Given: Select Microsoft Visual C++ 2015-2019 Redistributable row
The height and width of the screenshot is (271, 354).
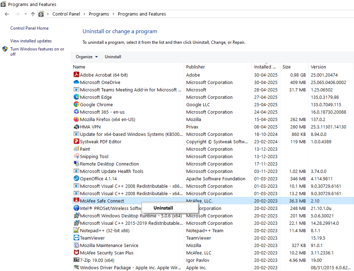Looking at the screenshot, I should pos(213,223).
